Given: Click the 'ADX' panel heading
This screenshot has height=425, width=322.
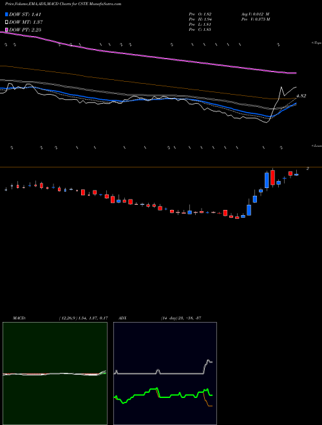Looking at the screenshot, I should tap(122, 318).
